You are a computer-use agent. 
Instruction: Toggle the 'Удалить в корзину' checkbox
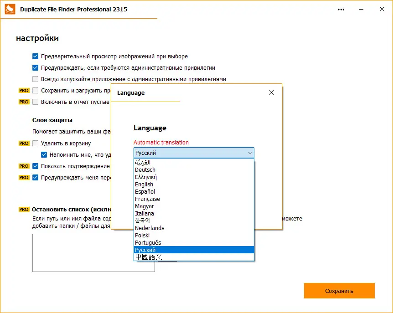pos(35,143)
